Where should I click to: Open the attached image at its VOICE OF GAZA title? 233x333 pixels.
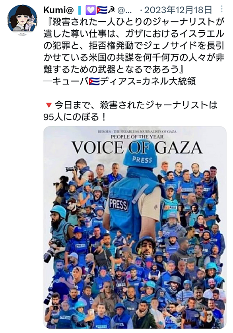(x=137, y=147)
